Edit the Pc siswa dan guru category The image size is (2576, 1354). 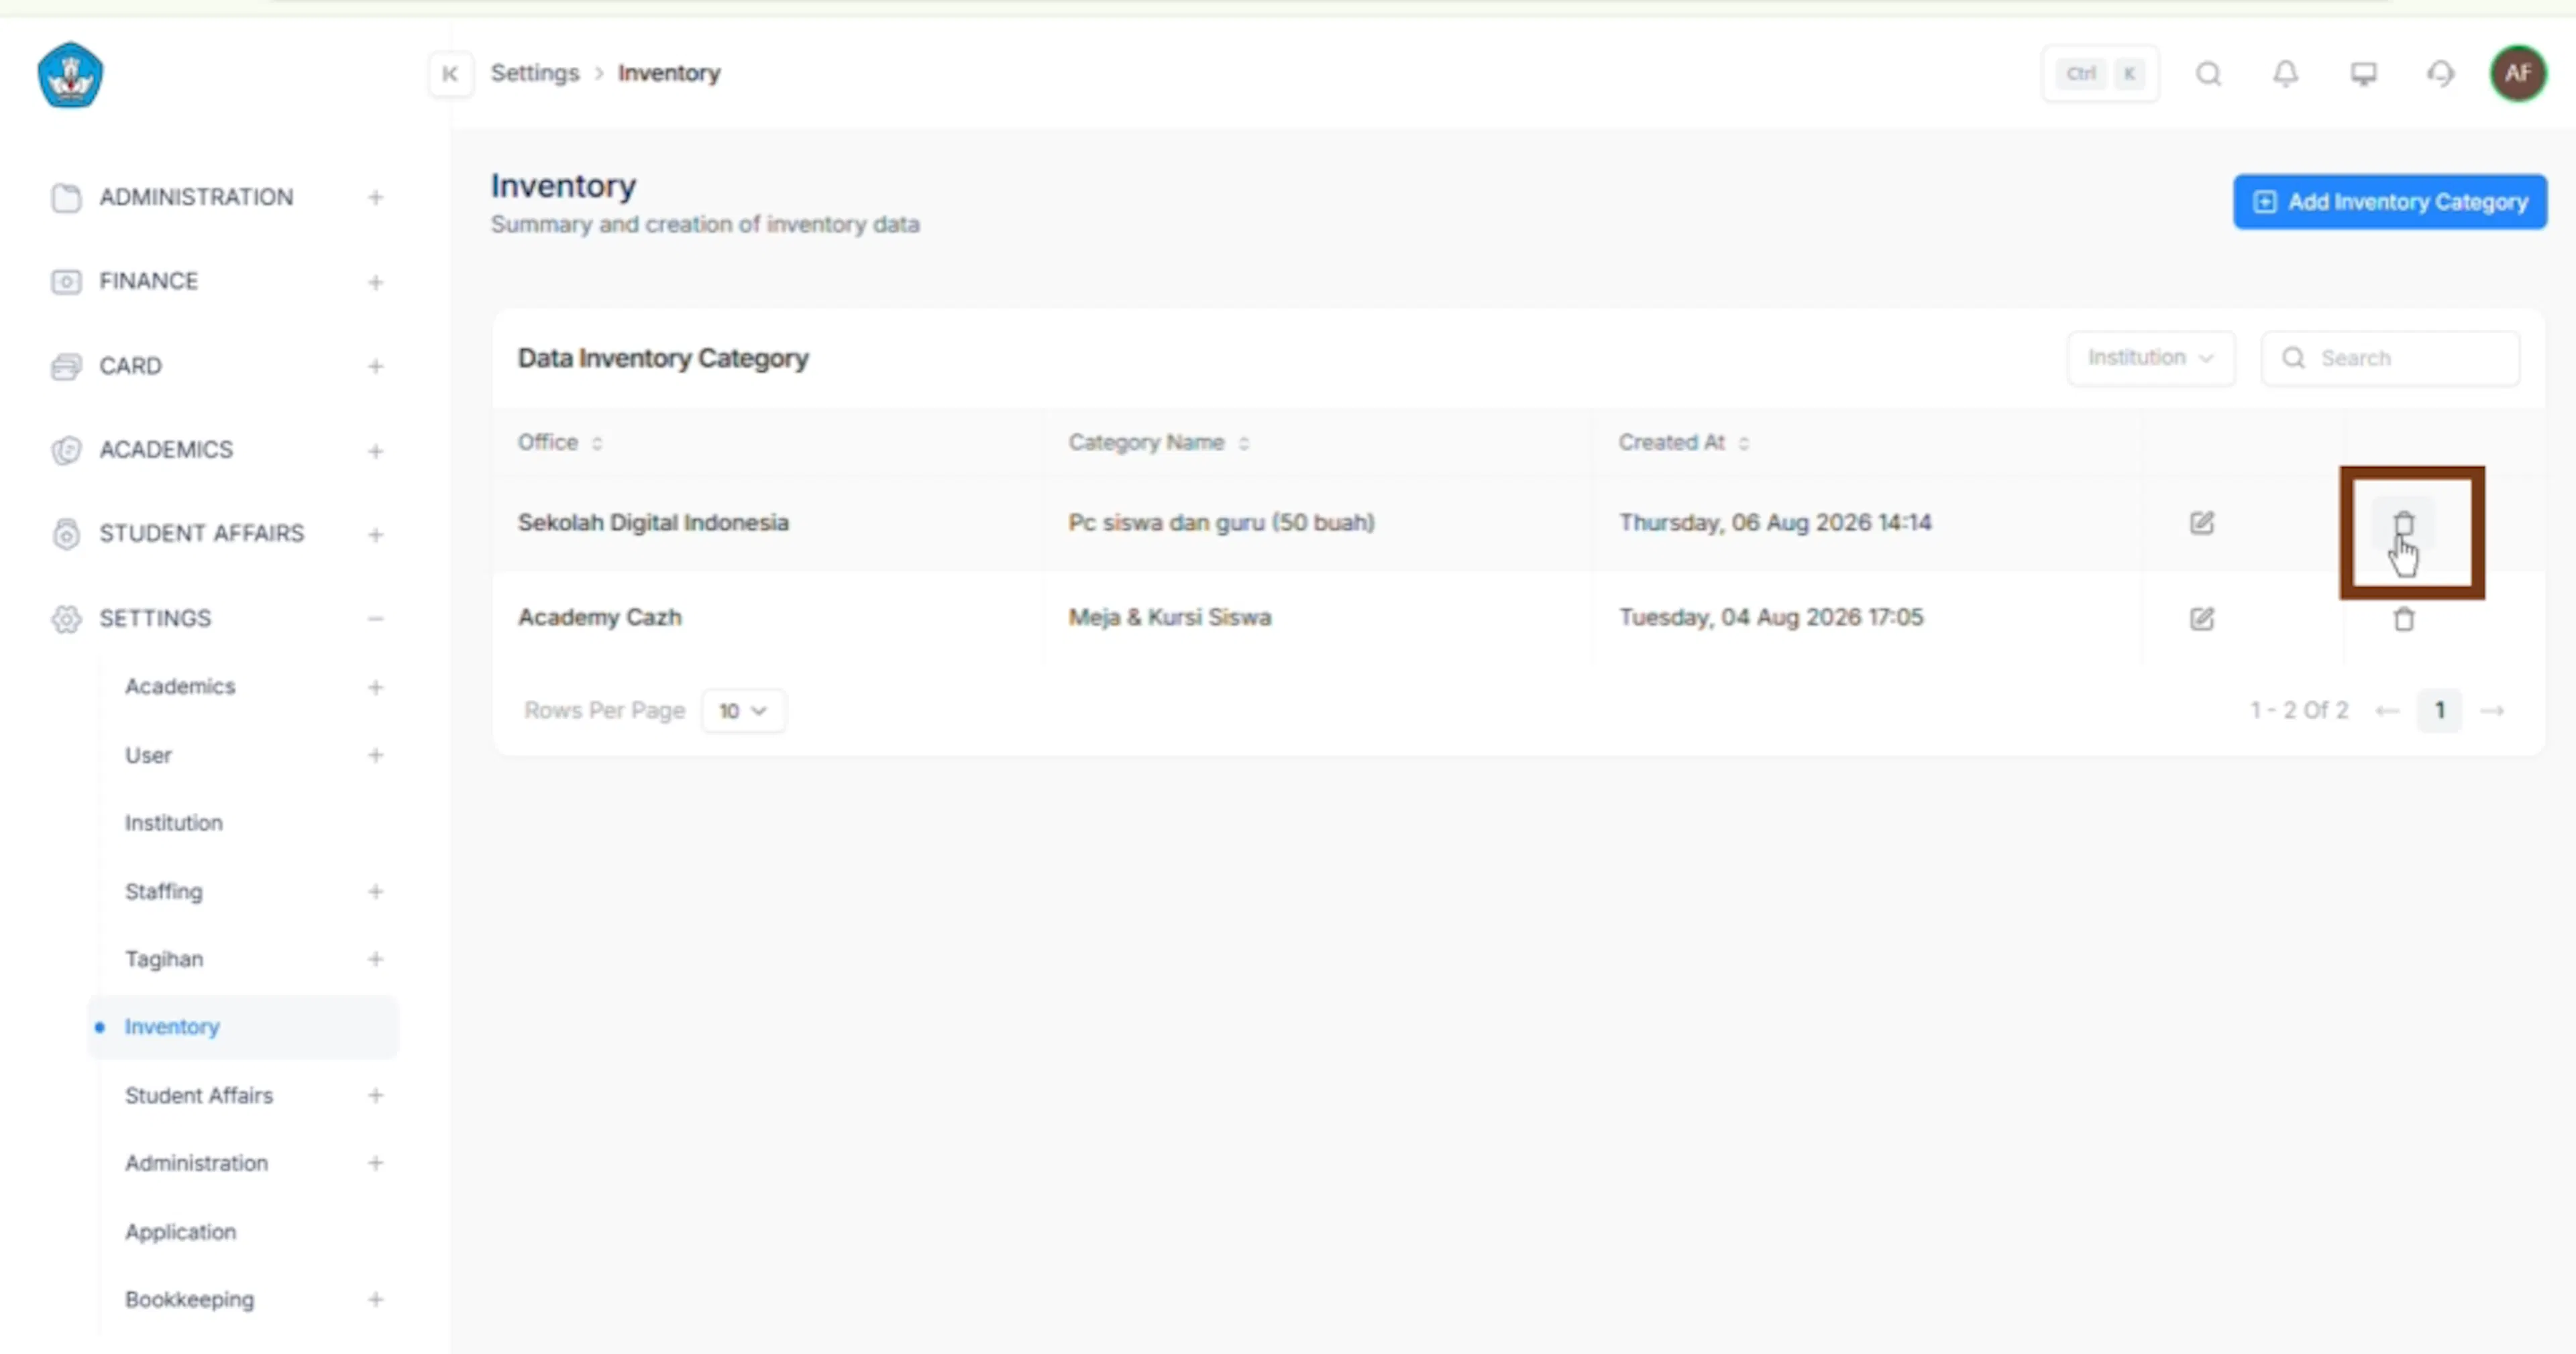[2201, 523]
